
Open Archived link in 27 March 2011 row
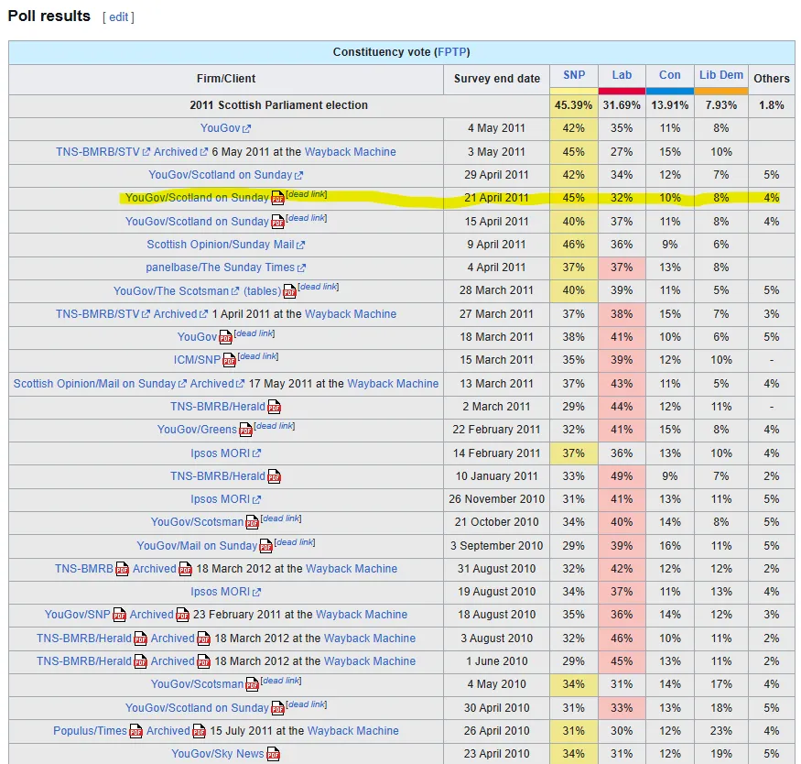coord(175,314)
